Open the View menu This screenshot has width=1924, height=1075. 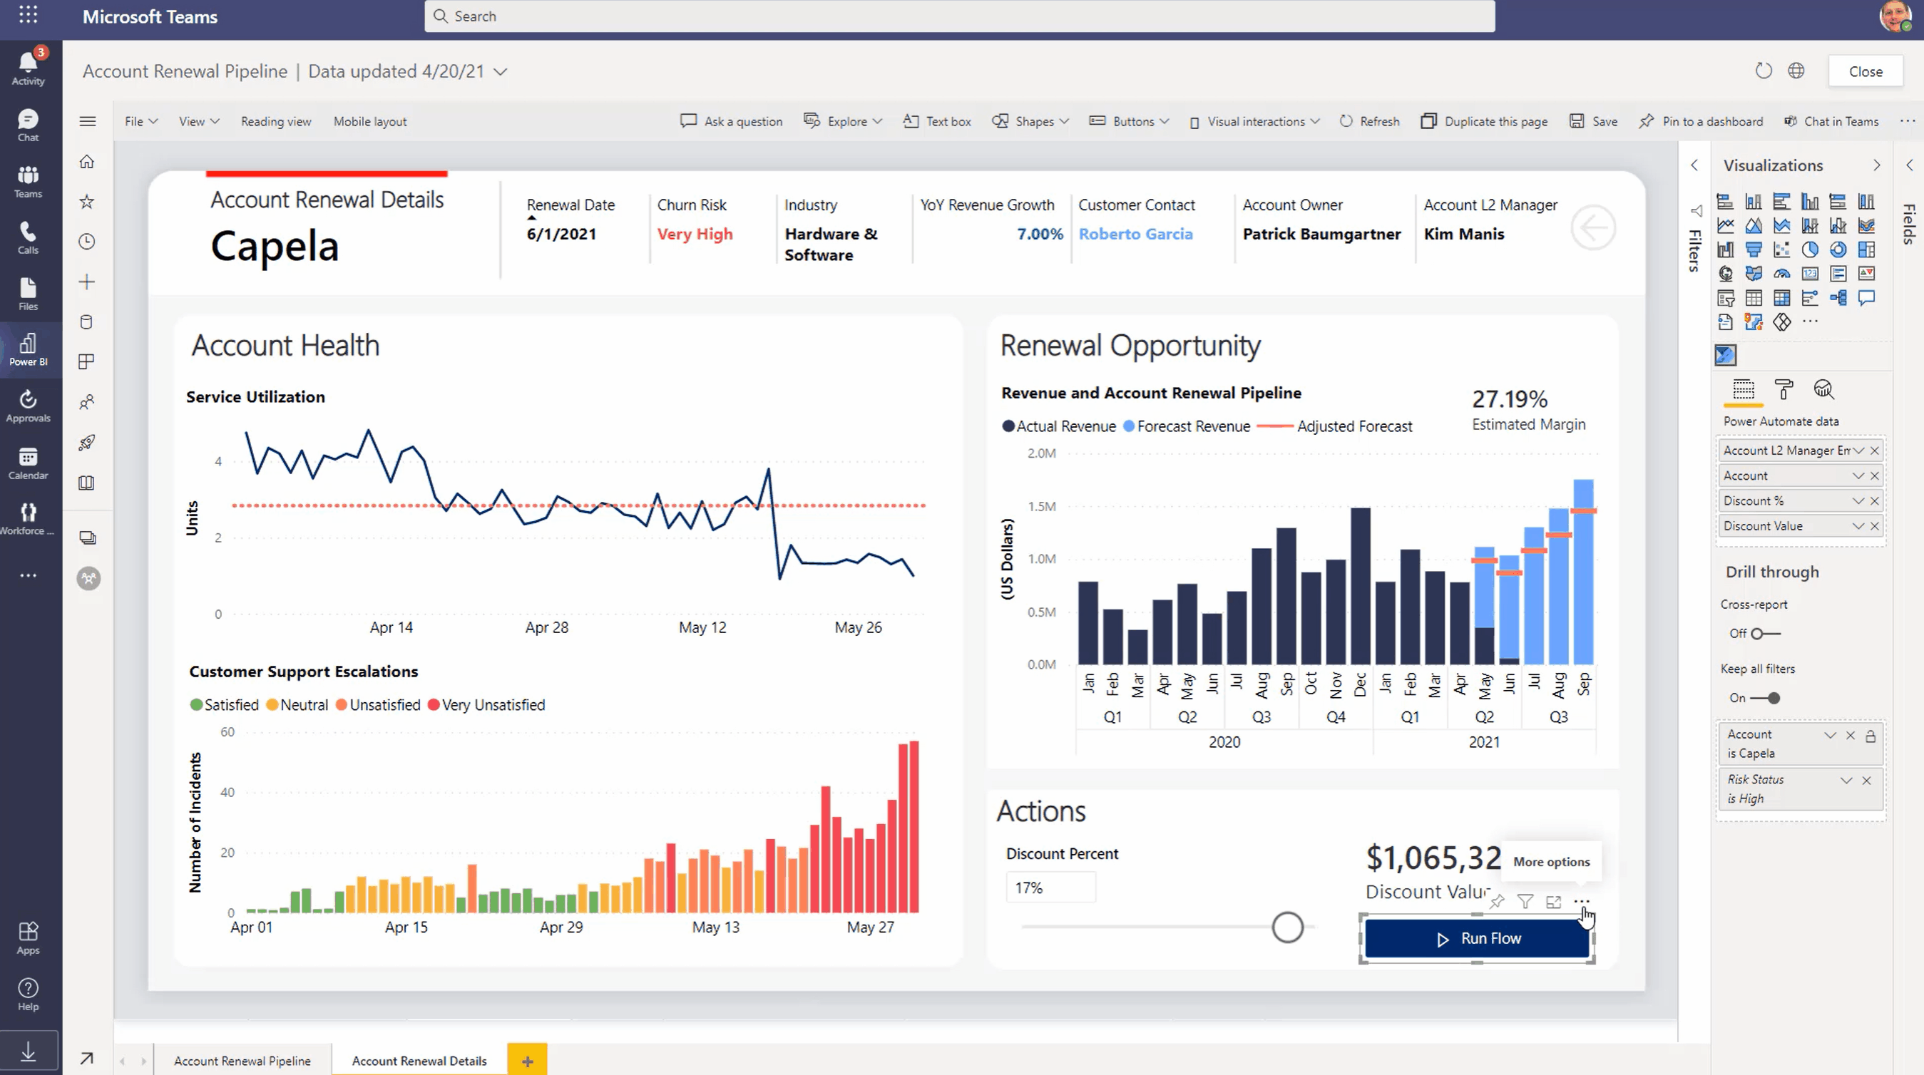pyautogui.click(x=199, y=121)
